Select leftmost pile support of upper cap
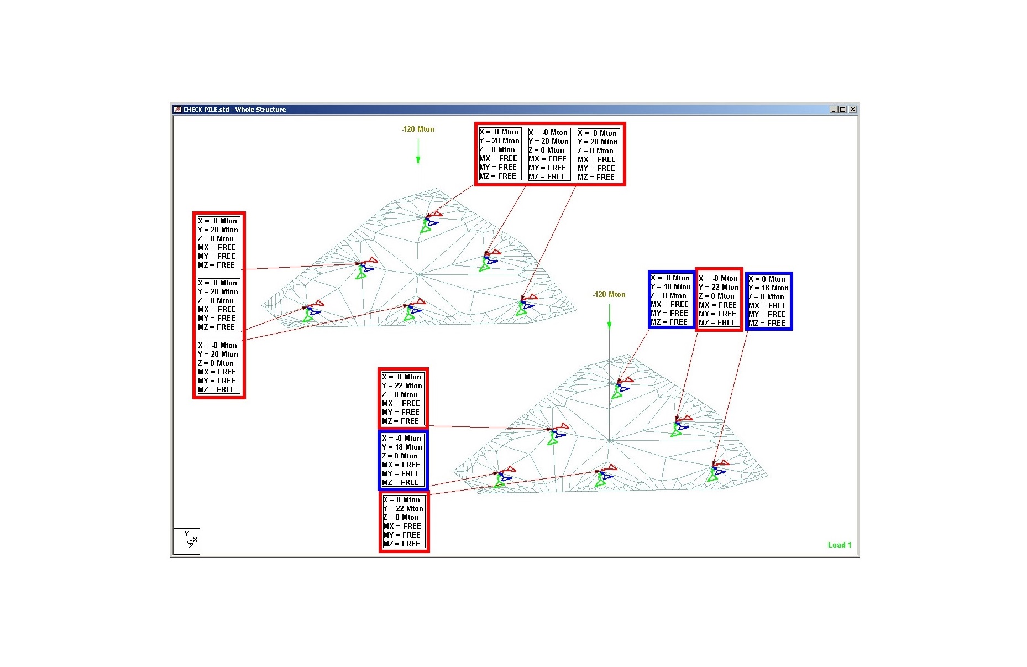This screenshot has width=1027, height=667. tap(312, 310)
